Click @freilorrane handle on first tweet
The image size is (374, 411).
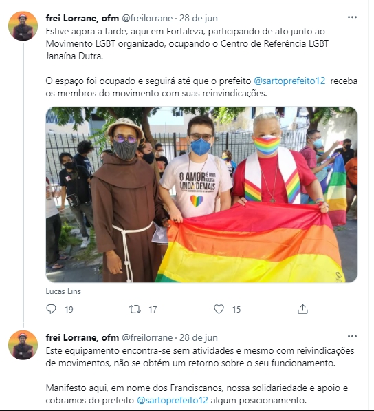147,18
